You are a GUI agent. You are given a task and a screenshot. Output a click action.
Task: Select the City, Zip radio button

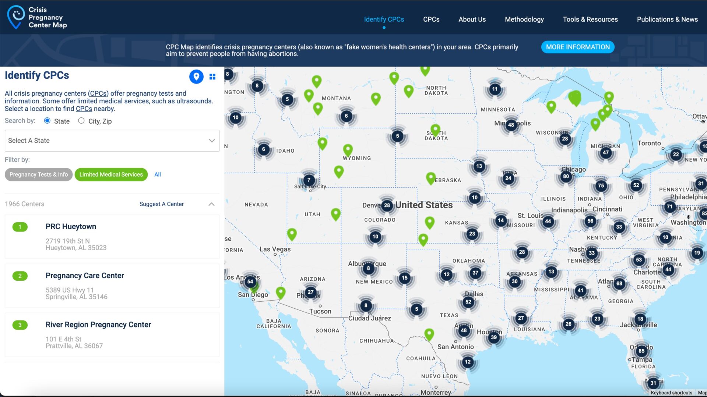(x=81, y=121)
